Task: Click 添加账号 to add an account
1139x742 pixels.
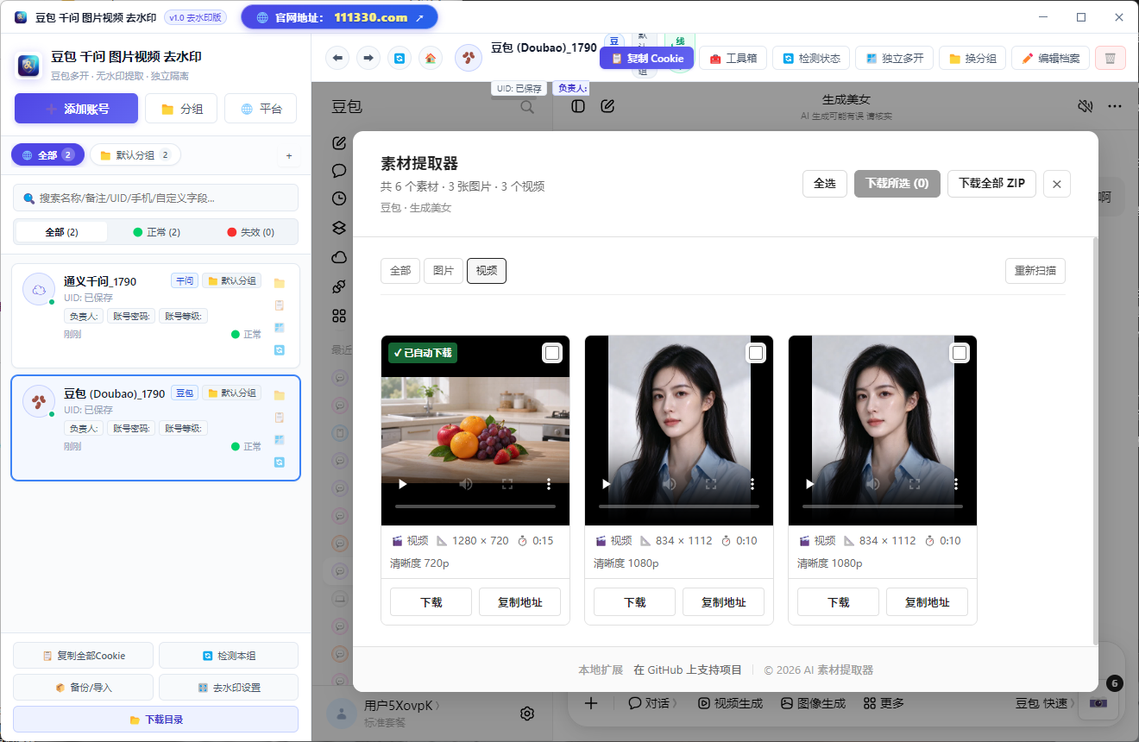Action: click(x=76, y=109)
